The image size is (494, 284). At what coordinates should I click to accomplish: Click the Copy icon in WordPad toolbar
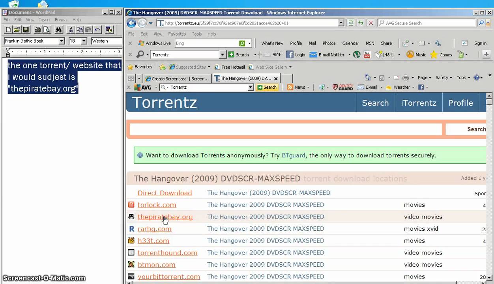click(79, 30)
